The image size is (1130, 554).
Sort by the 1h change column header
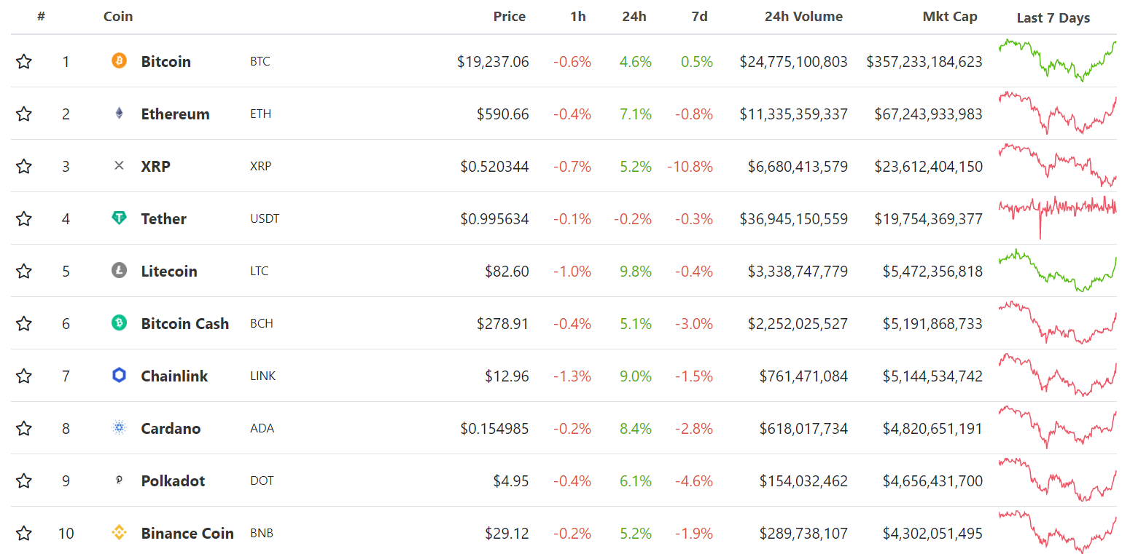pos(578,16)
